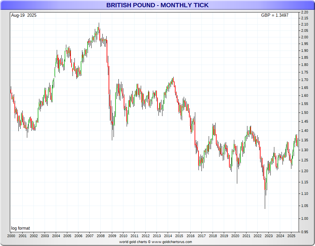Click the 2019 year label on the x-axis
The image size is (315, 246).
point(224,236)
